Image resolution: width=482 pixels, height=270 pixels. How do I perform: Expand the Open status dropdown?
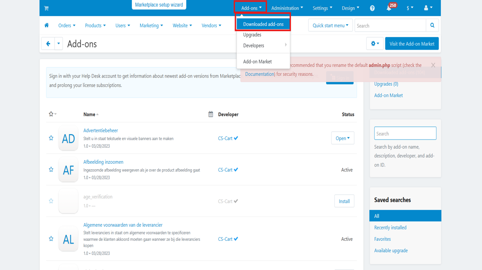(x=342, y=138)
